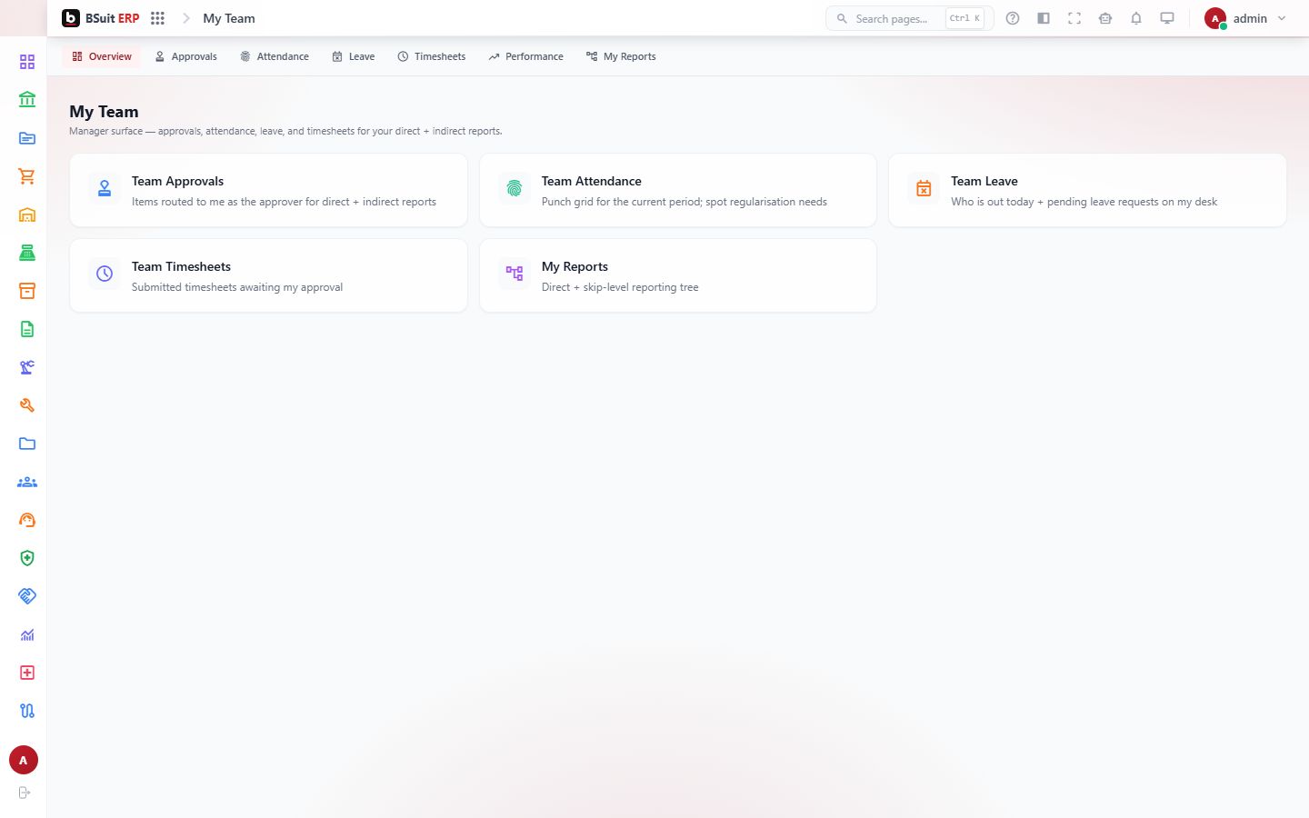
Task: Switch to the Attendance tab
Action: (275, 56)
